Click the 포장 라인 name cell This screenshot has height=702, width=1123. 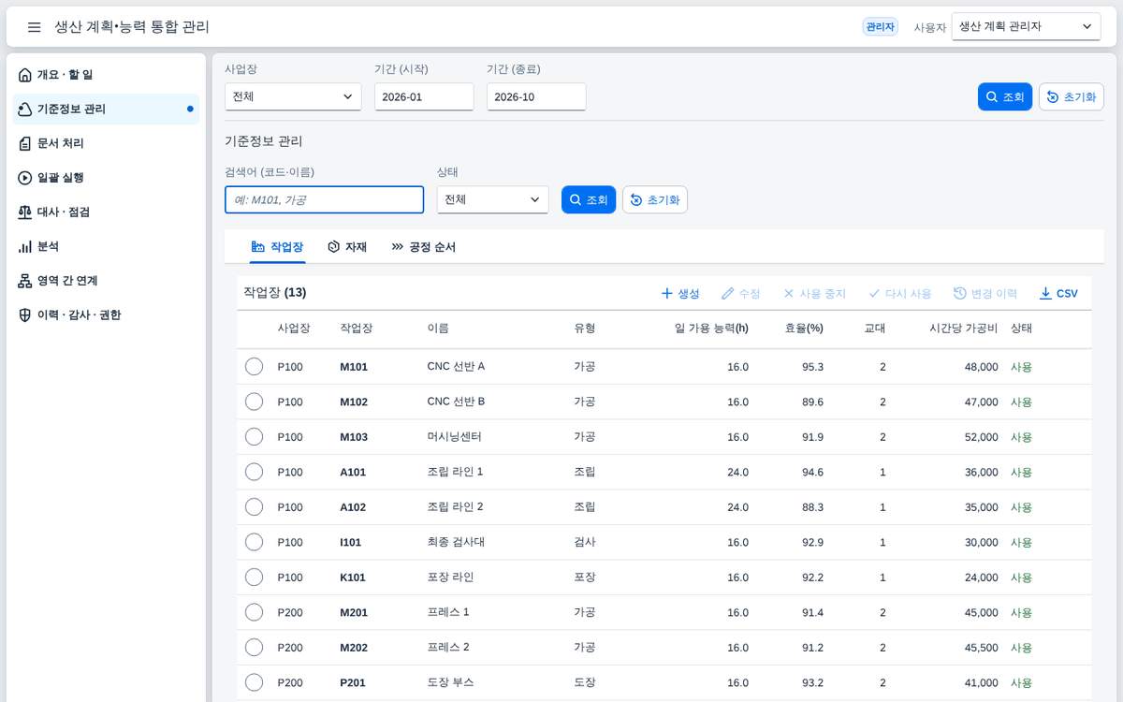450,578
